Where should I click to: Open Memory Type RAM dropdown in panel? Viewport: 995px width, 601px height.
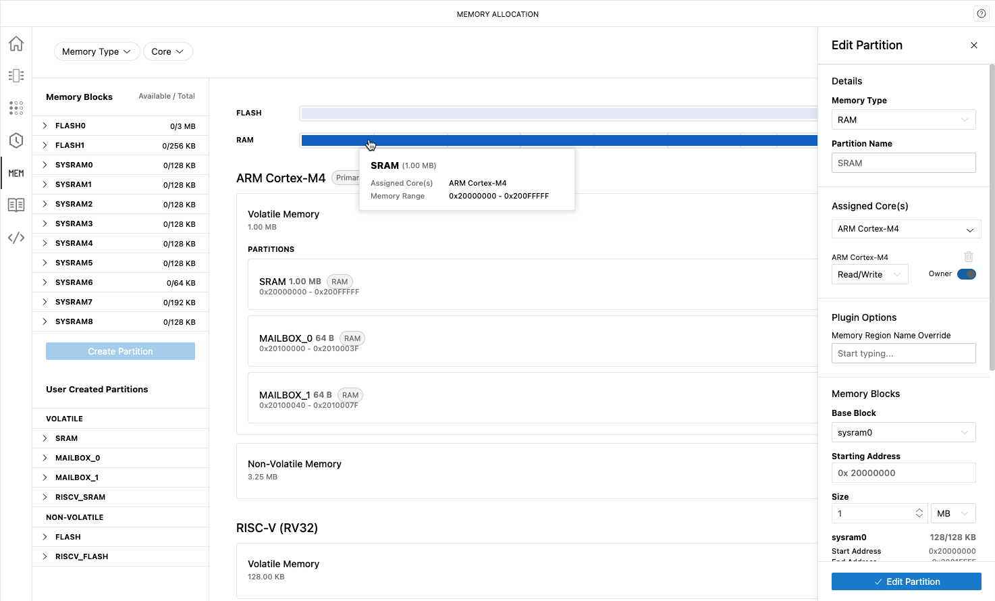coord(903,120)
